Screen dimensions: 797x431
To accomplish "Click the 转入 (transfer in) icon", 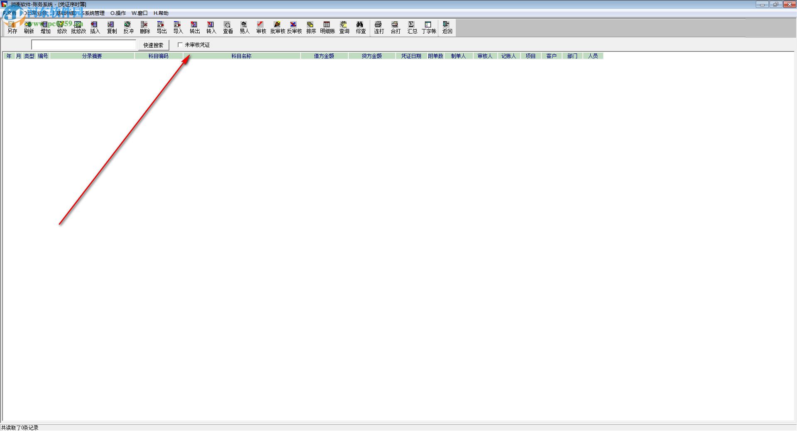I will [211, 27].
